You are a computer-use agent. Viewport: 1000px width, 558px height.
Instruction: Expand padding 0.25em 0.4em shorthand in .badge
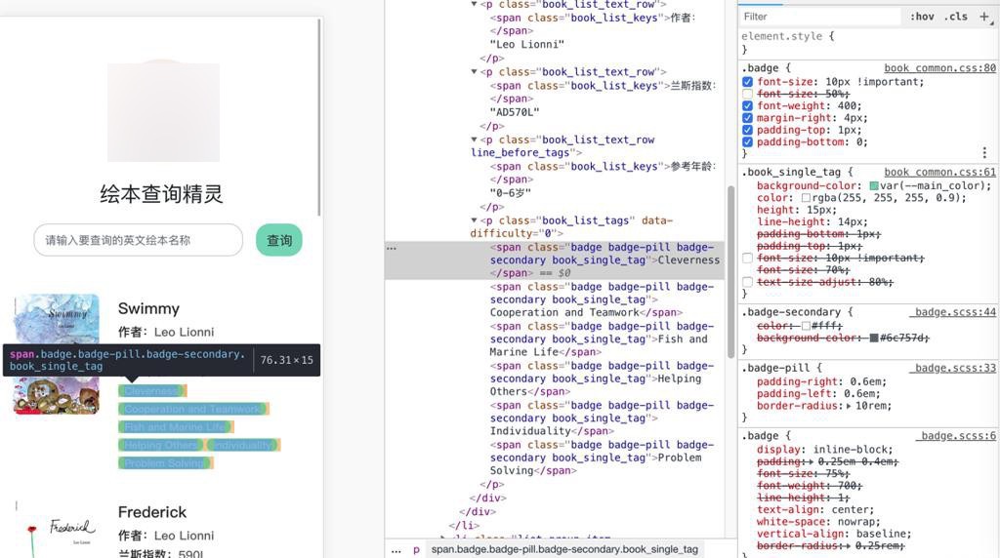coord(812,461)
